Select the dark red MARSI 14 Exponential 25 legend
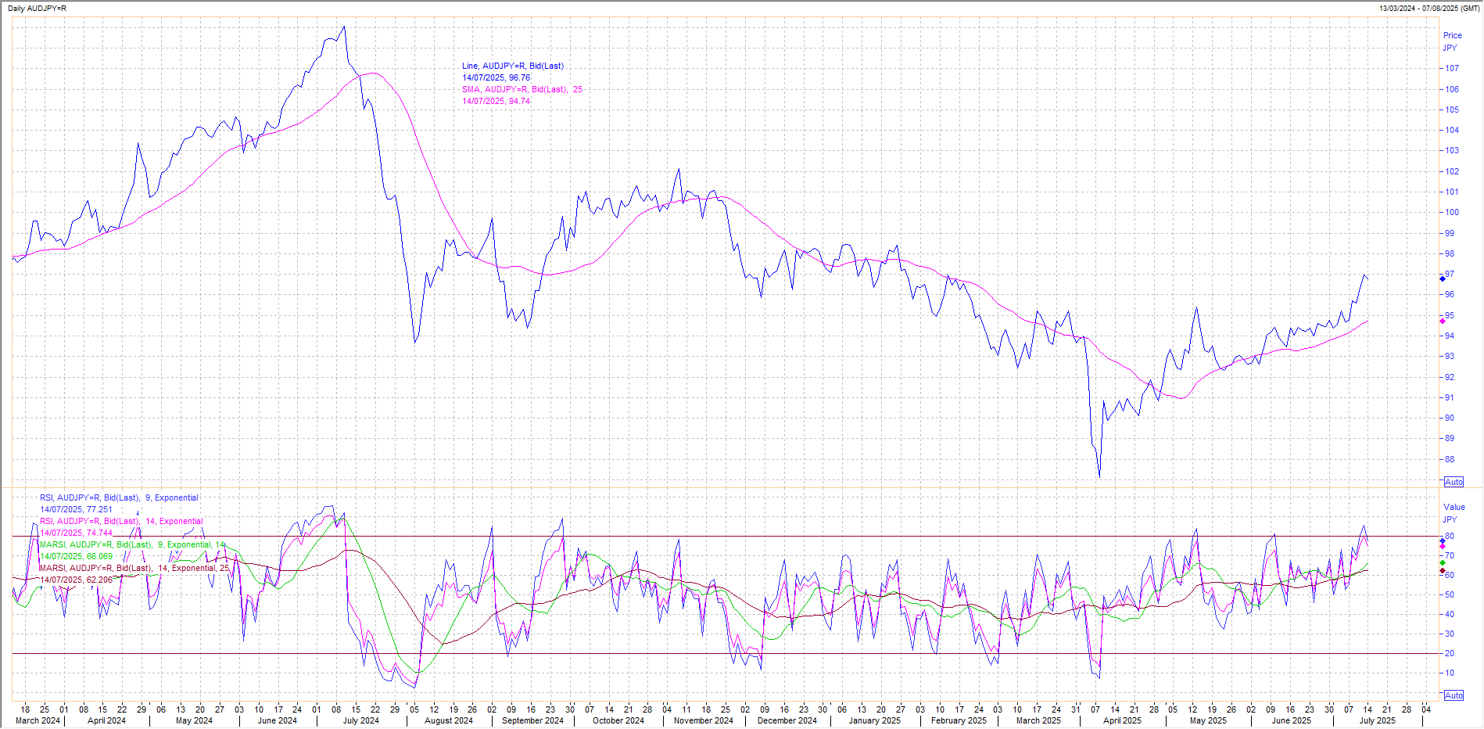The height and width of the screenshot is (729, 1484). pos(134,569)
